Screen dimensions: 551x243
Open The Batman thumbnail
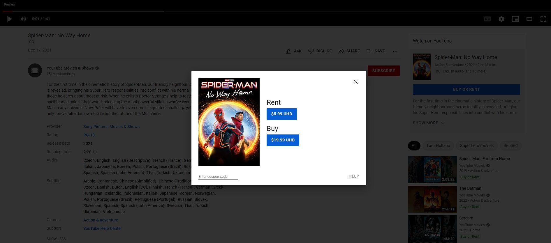pos(432,199)
